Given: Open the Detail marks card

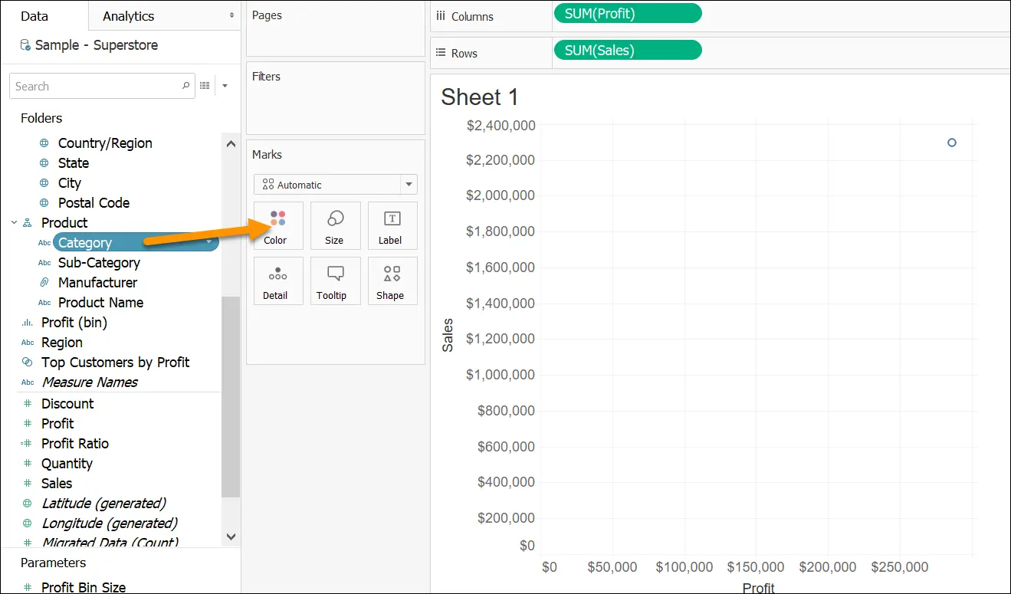Looking at the screenshot, I should [x=278, y=281].
